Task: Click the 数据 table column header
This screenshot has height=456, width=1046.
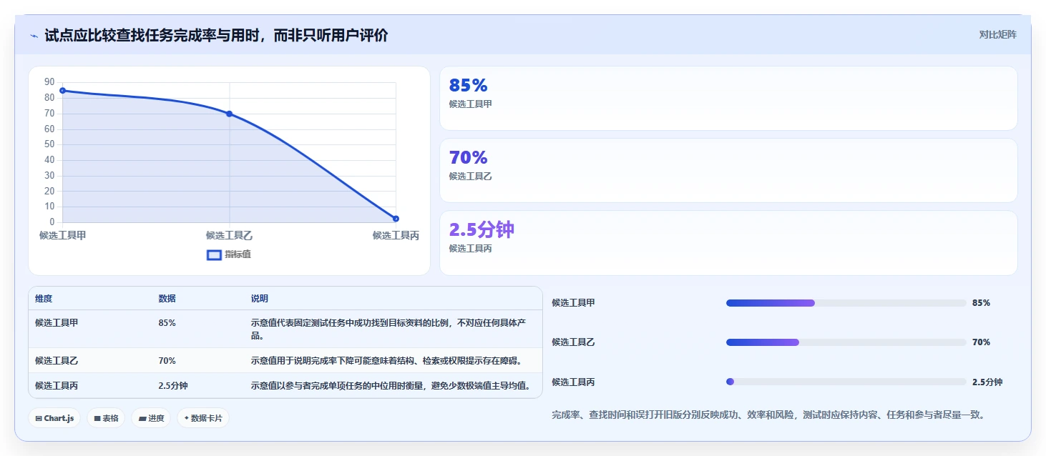Action: (x=167, y=299)
